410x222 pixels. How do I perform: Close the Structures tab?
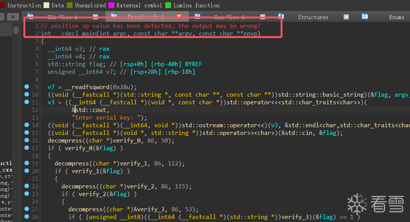pos(346,17)
